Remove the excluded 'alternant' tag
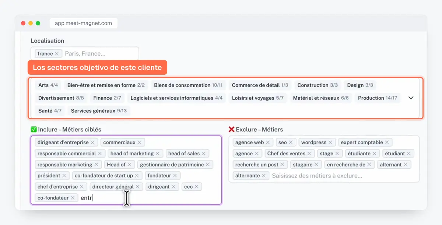 (x=406, y=165)
